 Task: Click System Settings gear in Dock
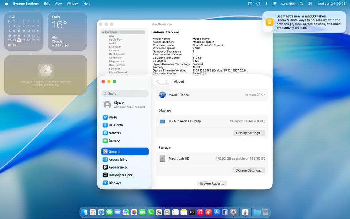point(233,212)
